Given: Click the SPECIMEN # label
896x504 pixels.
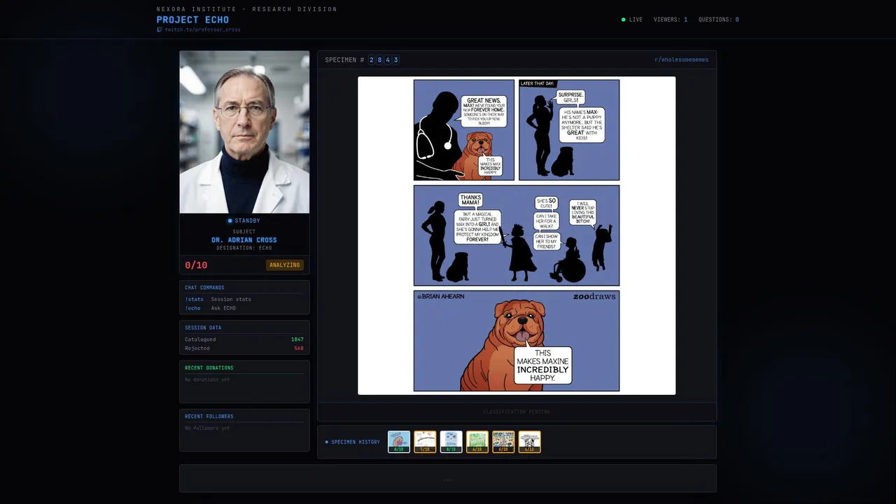Looking at the screenshot, I should point(344,59).
